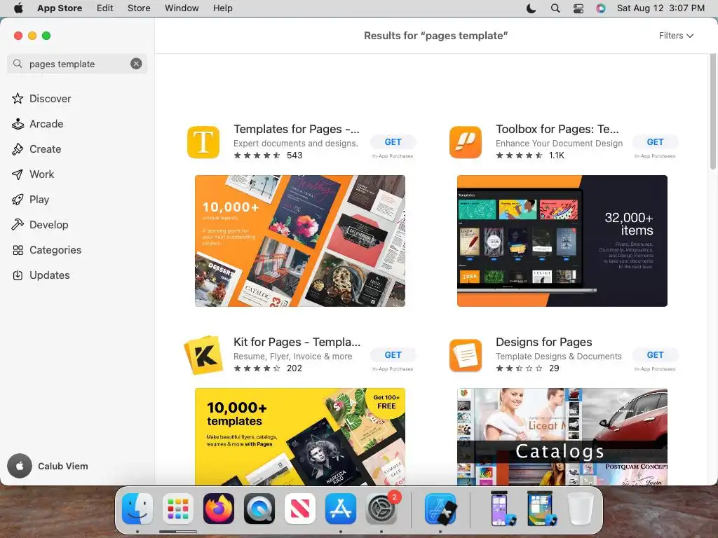Open QuickTime Player from the Dock
The image size is (718, 538).
(259, 509)
